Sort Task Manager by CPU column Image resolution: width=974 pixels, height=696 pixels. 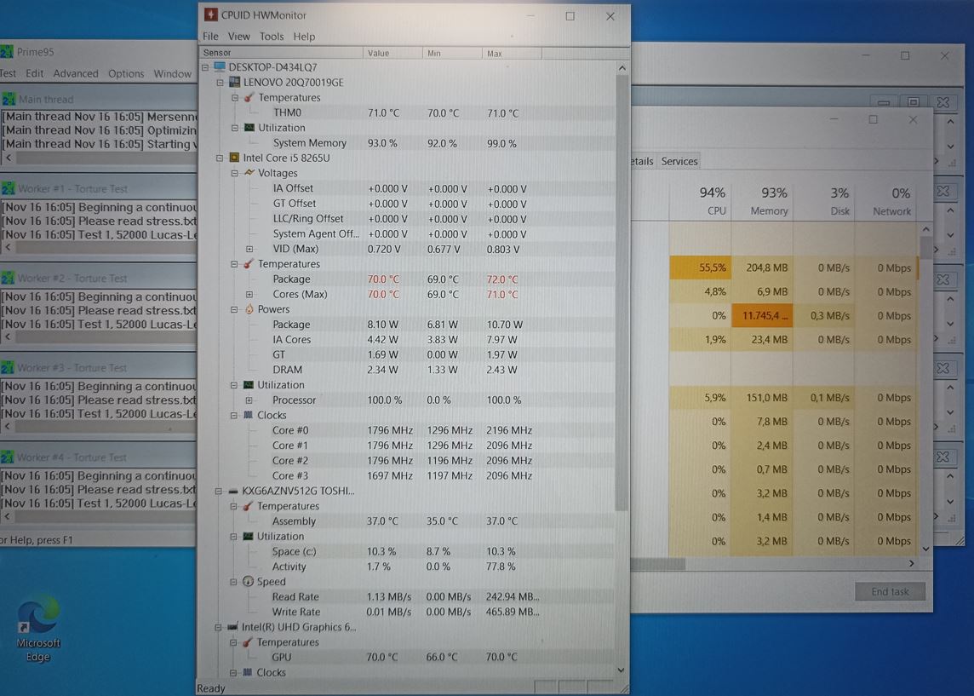coord(701,201)
